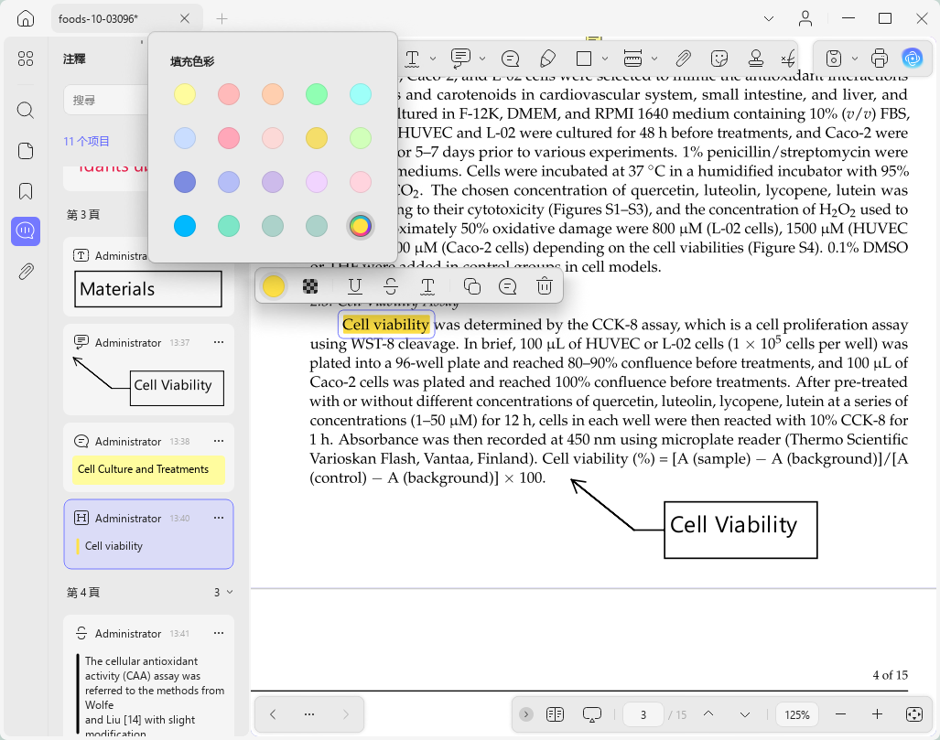Add a note to the highlight

(508, 286)
